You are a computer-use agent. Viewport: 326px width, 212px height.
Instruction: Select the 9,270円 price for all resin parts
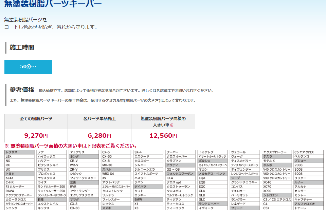(36, 136)
